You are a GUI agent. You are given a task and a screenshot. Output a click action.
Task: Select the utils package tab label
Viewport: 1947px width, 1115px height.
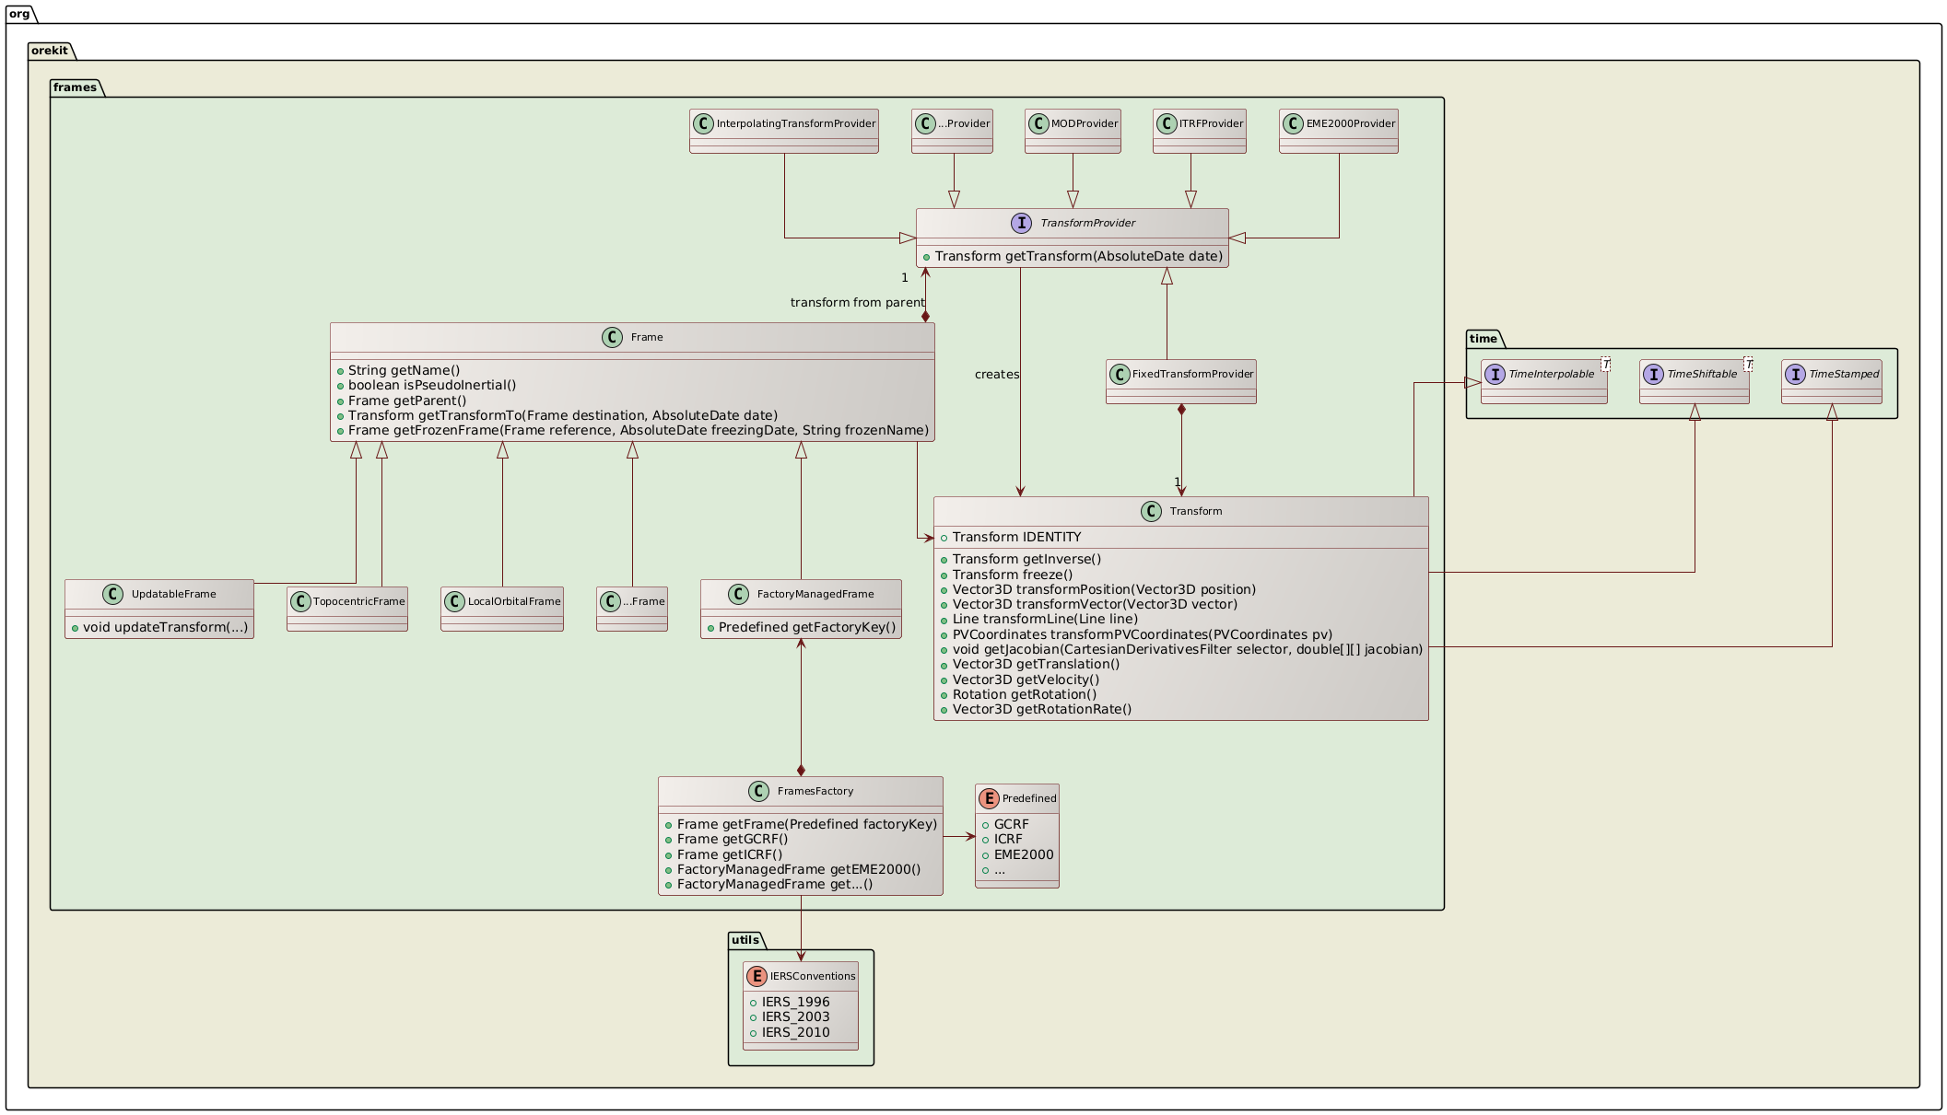click(745, 939)
